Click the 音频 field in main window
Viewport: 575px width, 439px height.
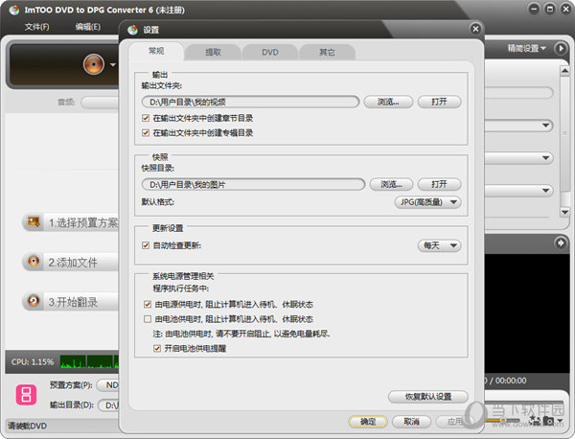pos(100,103)
